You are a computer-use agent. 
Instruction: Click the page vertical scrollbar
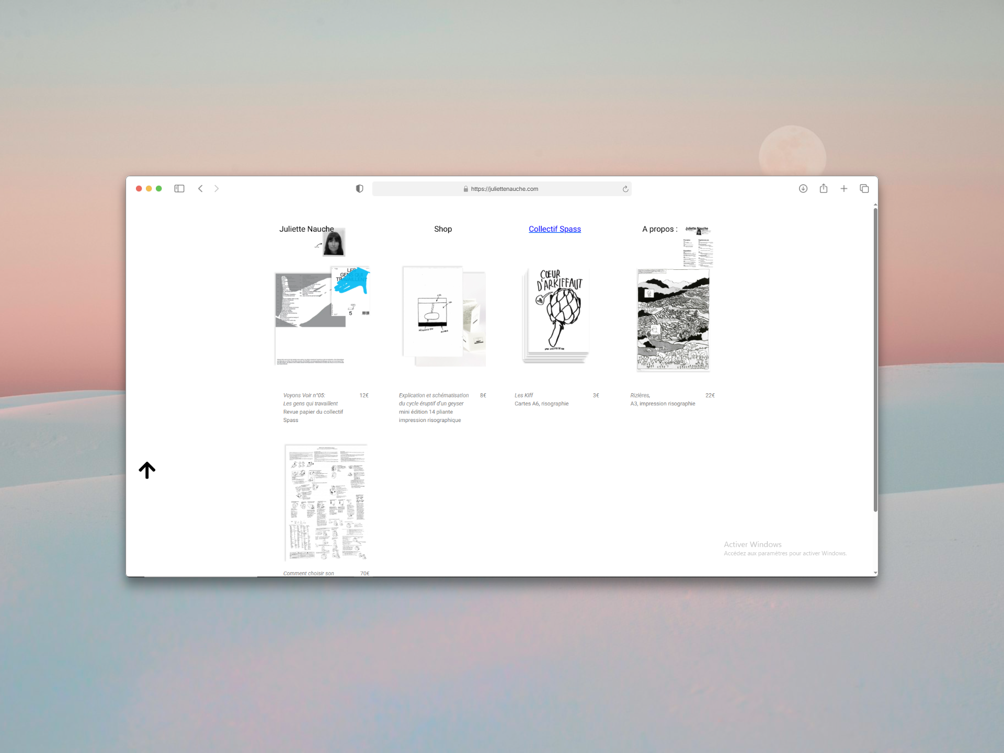875,361
